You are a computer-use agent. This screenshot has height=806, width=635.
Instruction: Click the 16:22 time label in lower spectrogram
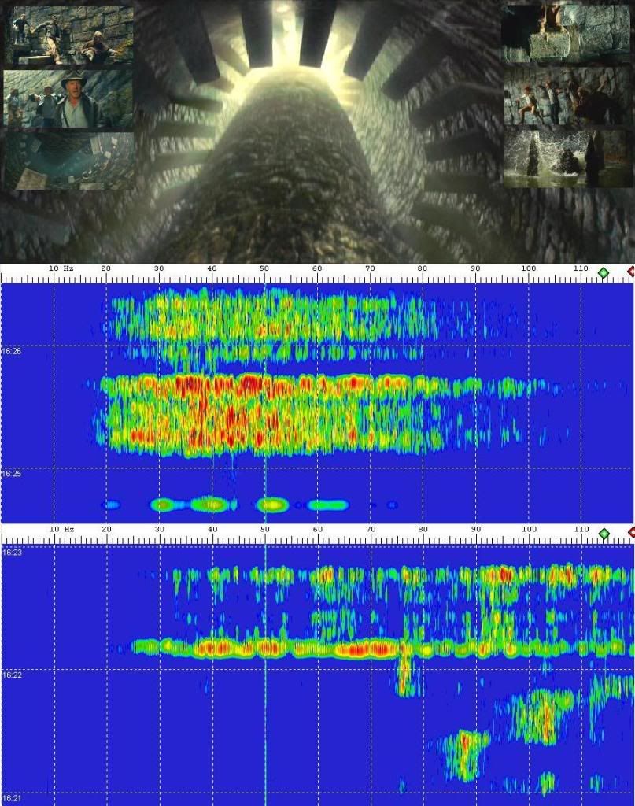tap(11, 675)
